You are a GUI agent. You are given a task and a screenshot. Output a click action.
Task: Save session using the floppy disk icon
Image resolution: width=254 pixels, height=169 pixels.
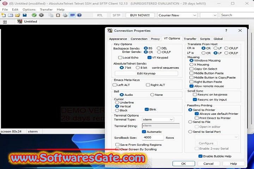25,15
